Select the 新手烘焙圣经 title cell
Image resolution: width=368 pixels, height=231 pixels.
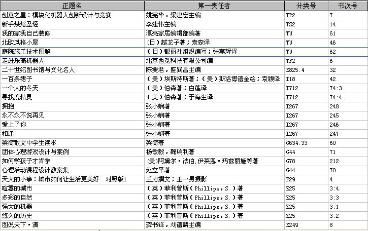click(x=72, y=24)
